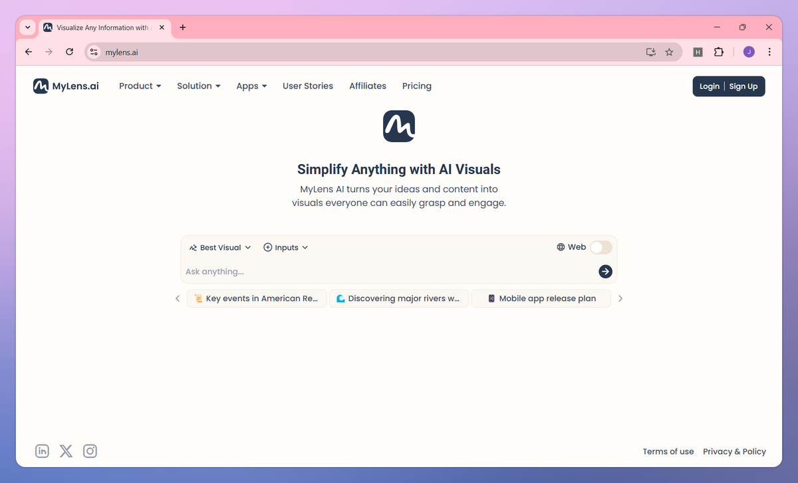Viewport: 798px width, 483px height.
Task: Go to User Stories page
Action: tap(308, 86)
